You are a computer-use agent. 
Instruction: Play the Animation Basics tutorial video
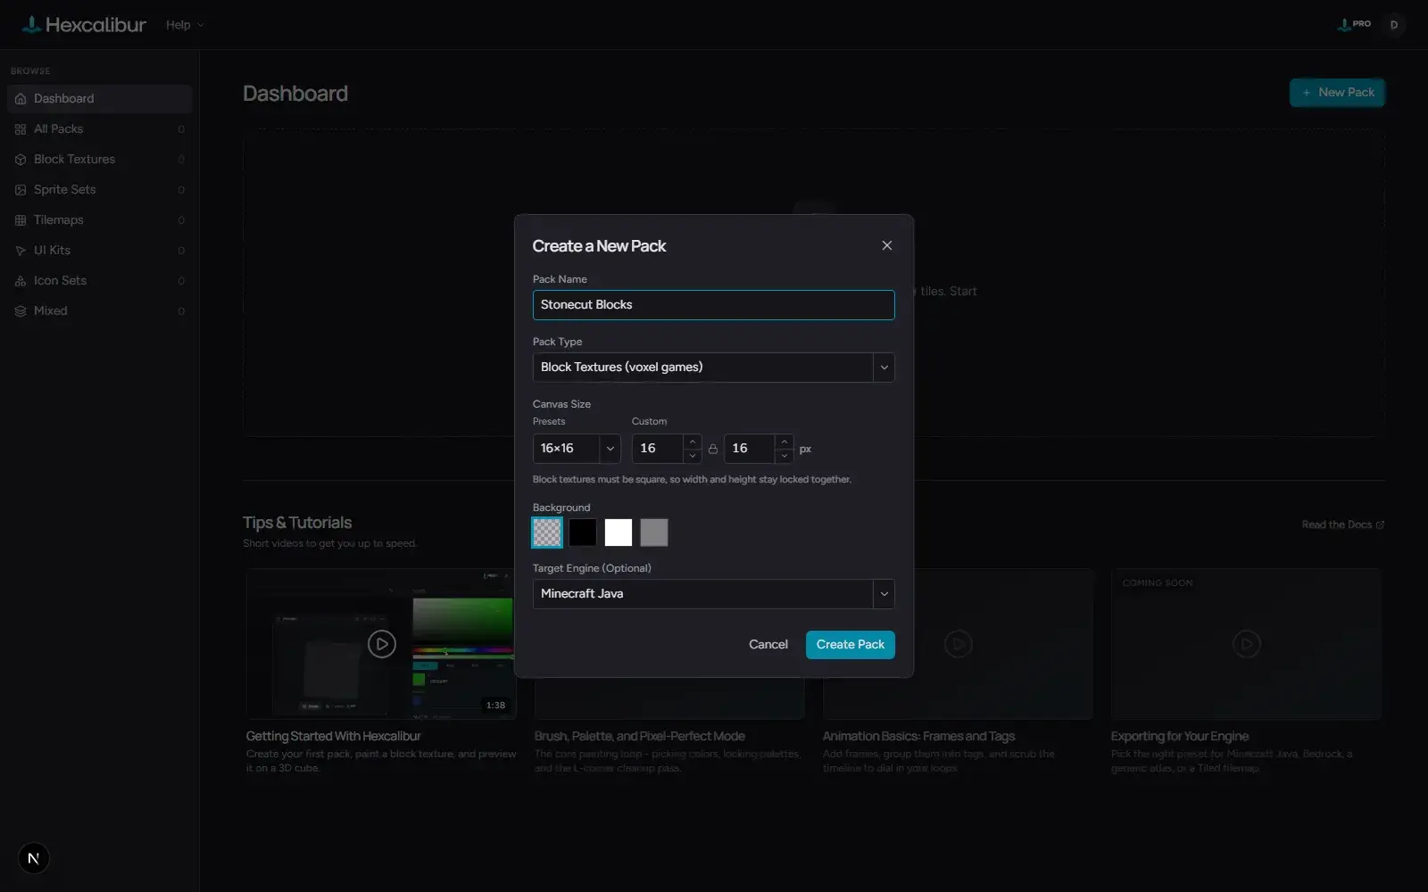pyautogui.click(x=958, y=644)
